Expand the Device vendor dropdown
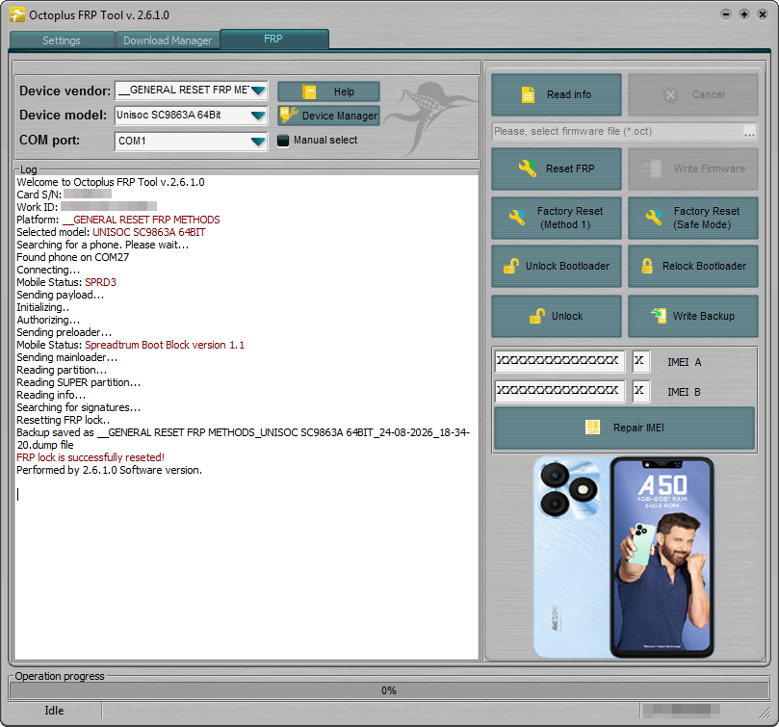 [258, 91]
